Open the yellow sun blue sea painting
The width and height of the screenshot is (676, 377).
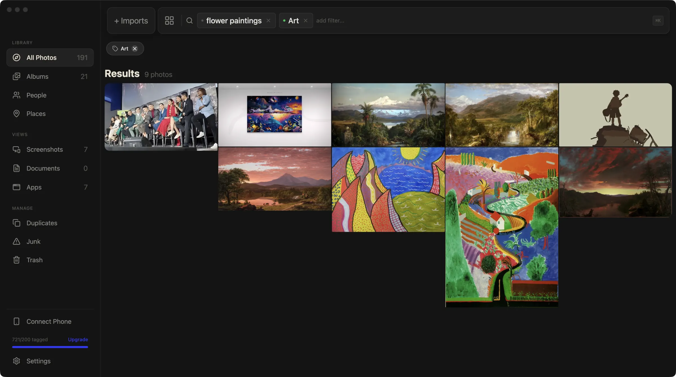click(388, 190)
